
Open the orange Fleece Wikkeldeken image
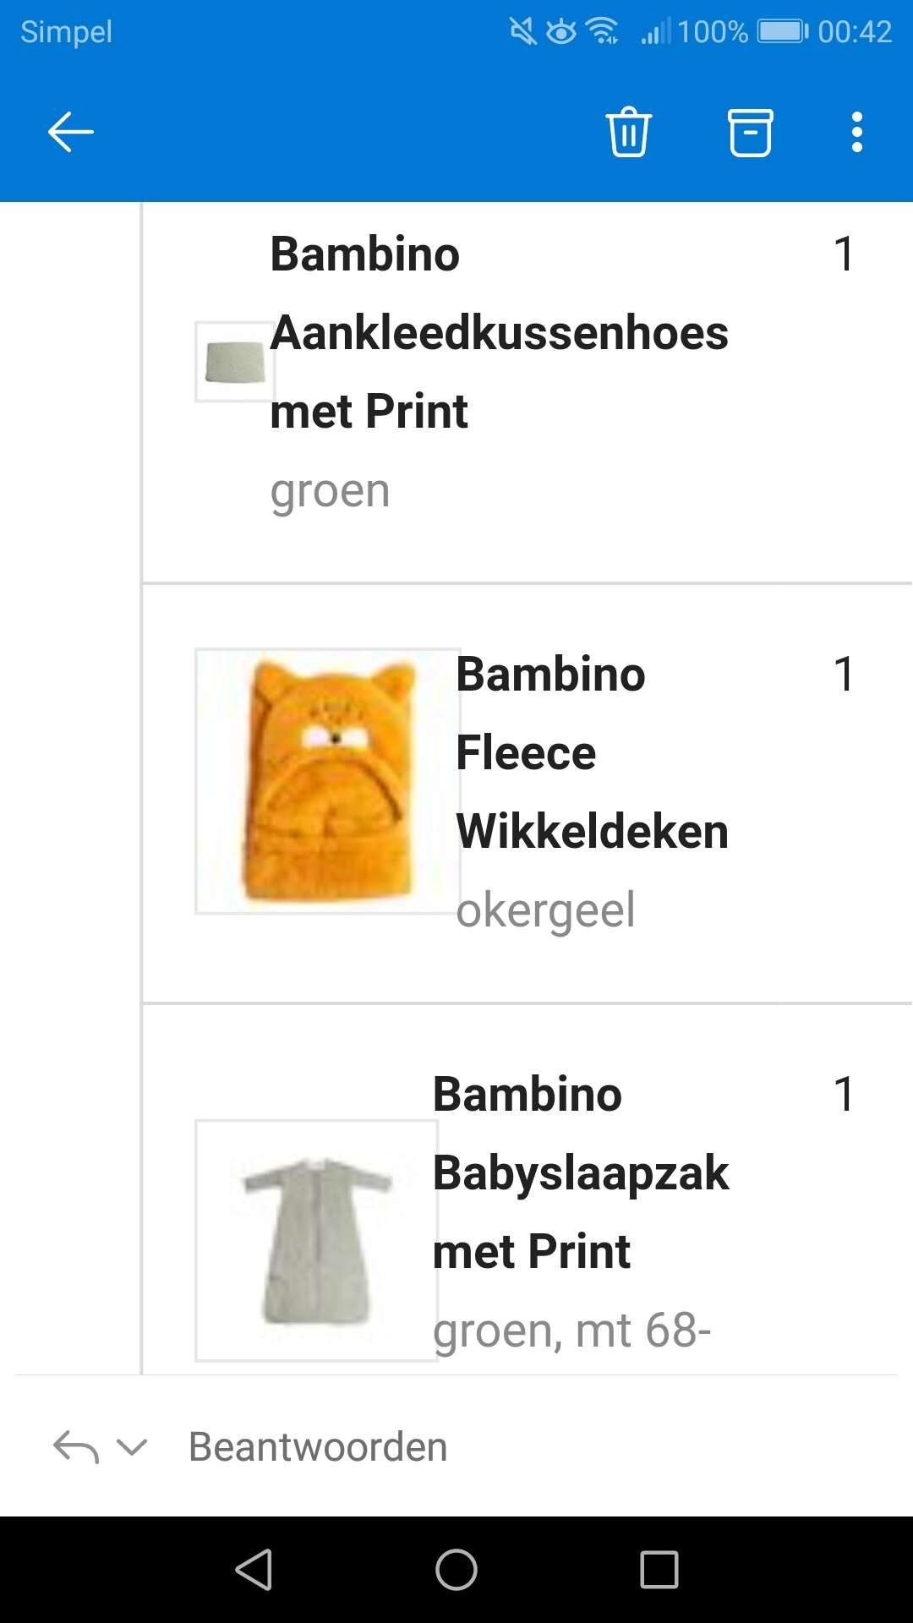tap(328, 781)
